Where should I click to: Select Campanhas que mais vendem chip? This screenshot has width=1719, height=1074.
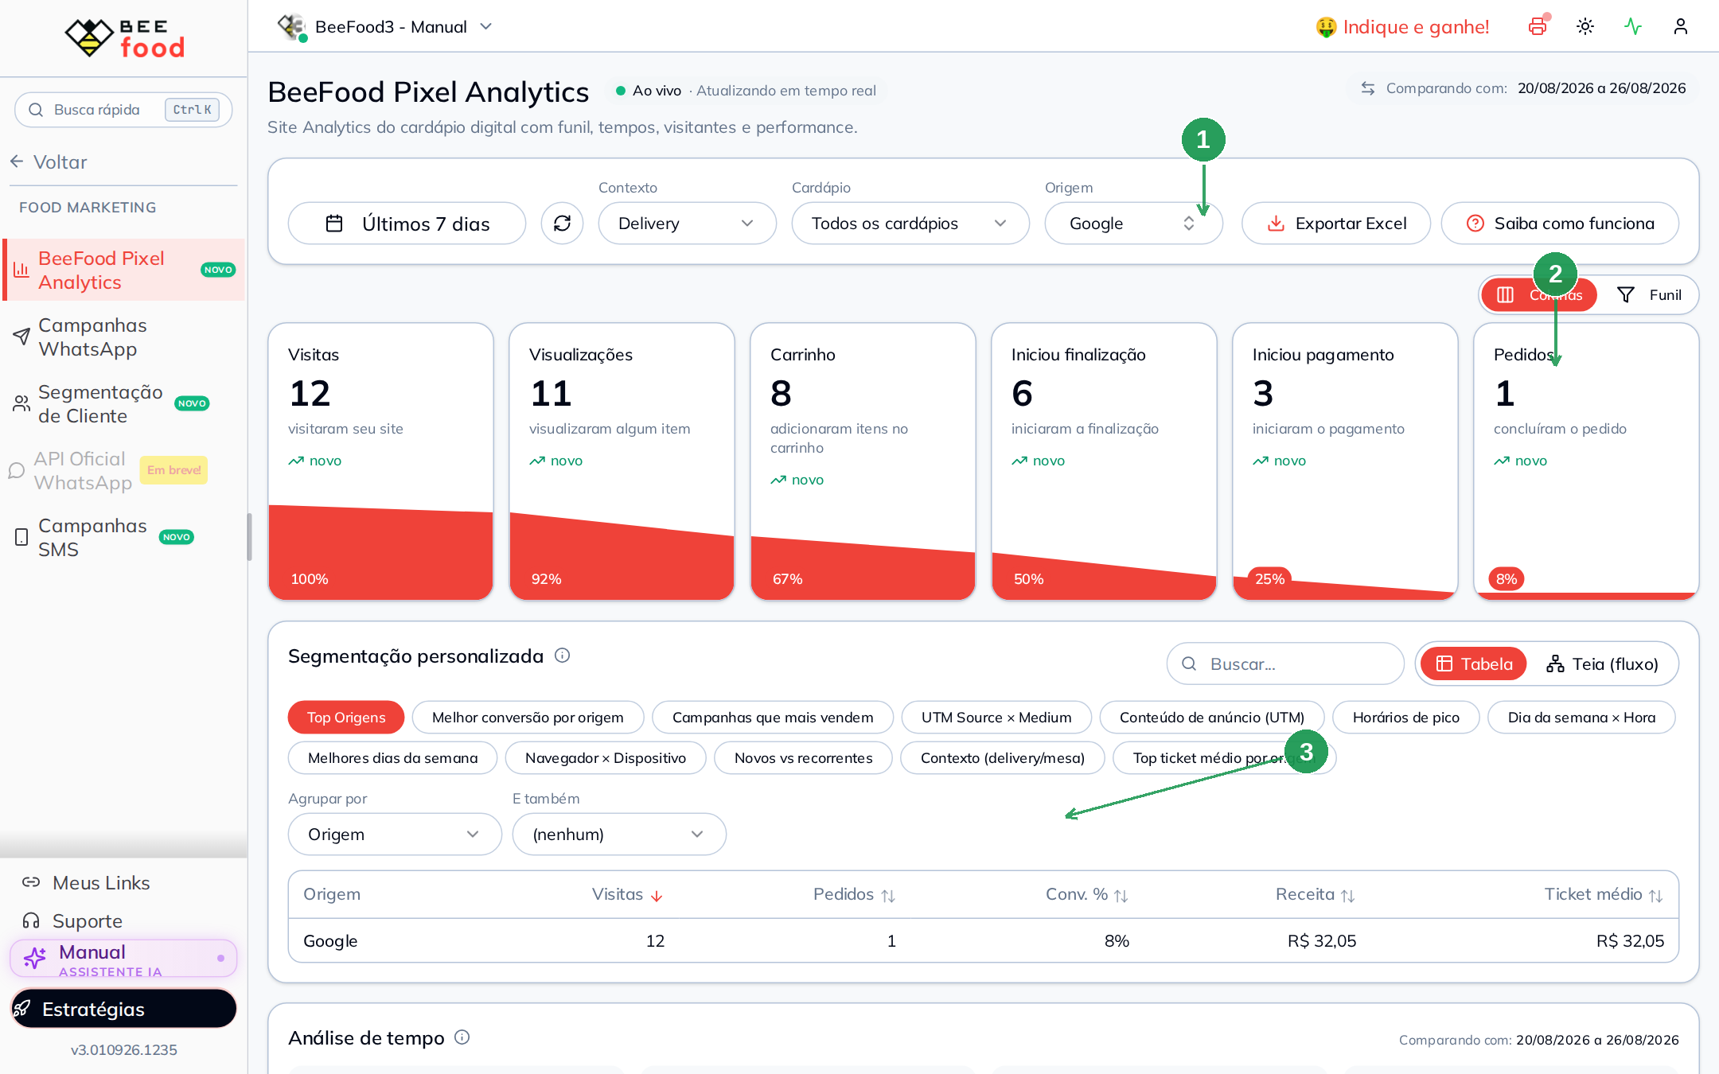tap(773, 718)
